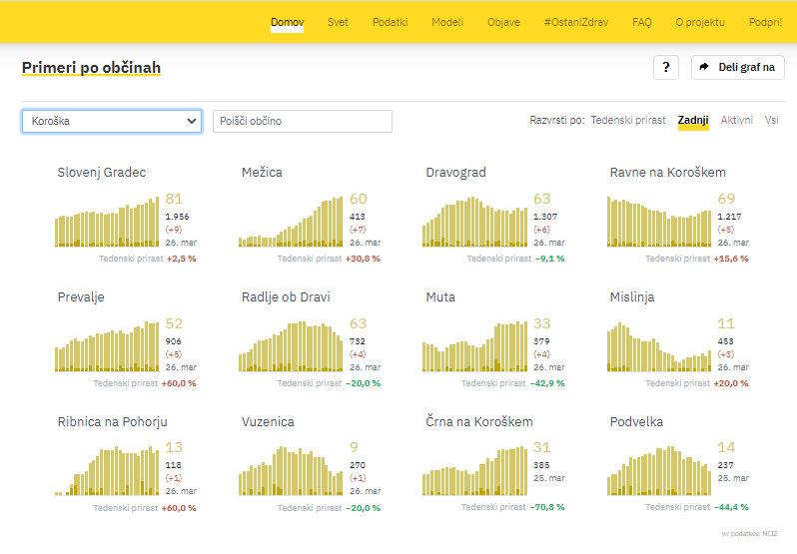The height and width of the screenshot is (554, 797).
Task: Open the Modeli navigation link
Action: point(447,22)
